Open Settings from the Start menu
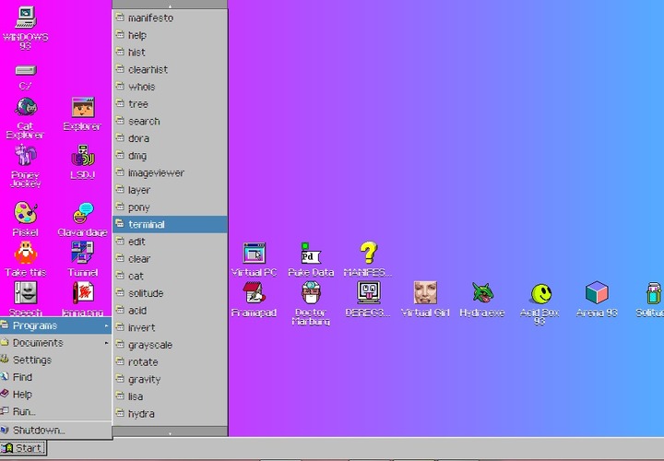 pyautogui.click(x=56, y=360)
